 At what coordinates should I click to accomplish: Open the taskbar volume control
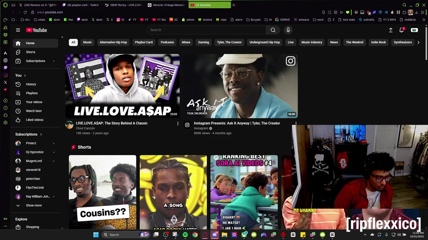pos(399,235)
